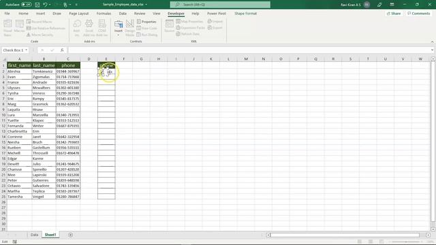Click the Add-ins icon
This screenshot has width=436, height=245.
77,28
